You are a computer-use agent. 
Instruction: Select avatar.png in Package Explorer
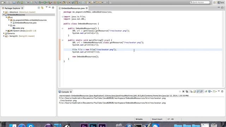pos(19,28)
